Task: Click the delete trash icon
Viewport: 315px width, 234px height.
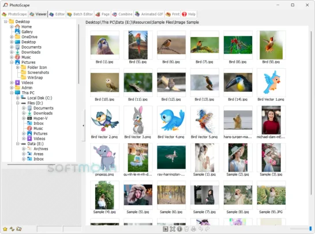Action: click(x=186, y=229)
